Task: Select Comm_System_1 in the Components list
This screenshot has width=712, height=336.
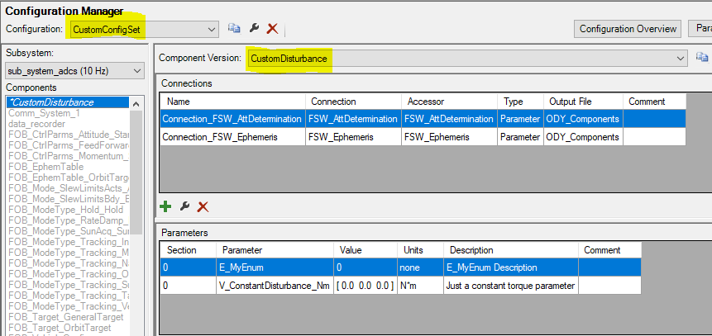Action: (x=44, y=113)
